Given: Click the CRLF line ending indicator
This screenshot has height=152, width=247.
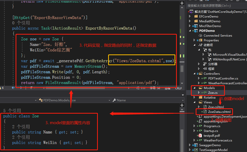Looking at the screenshot, I should [179, 88].
